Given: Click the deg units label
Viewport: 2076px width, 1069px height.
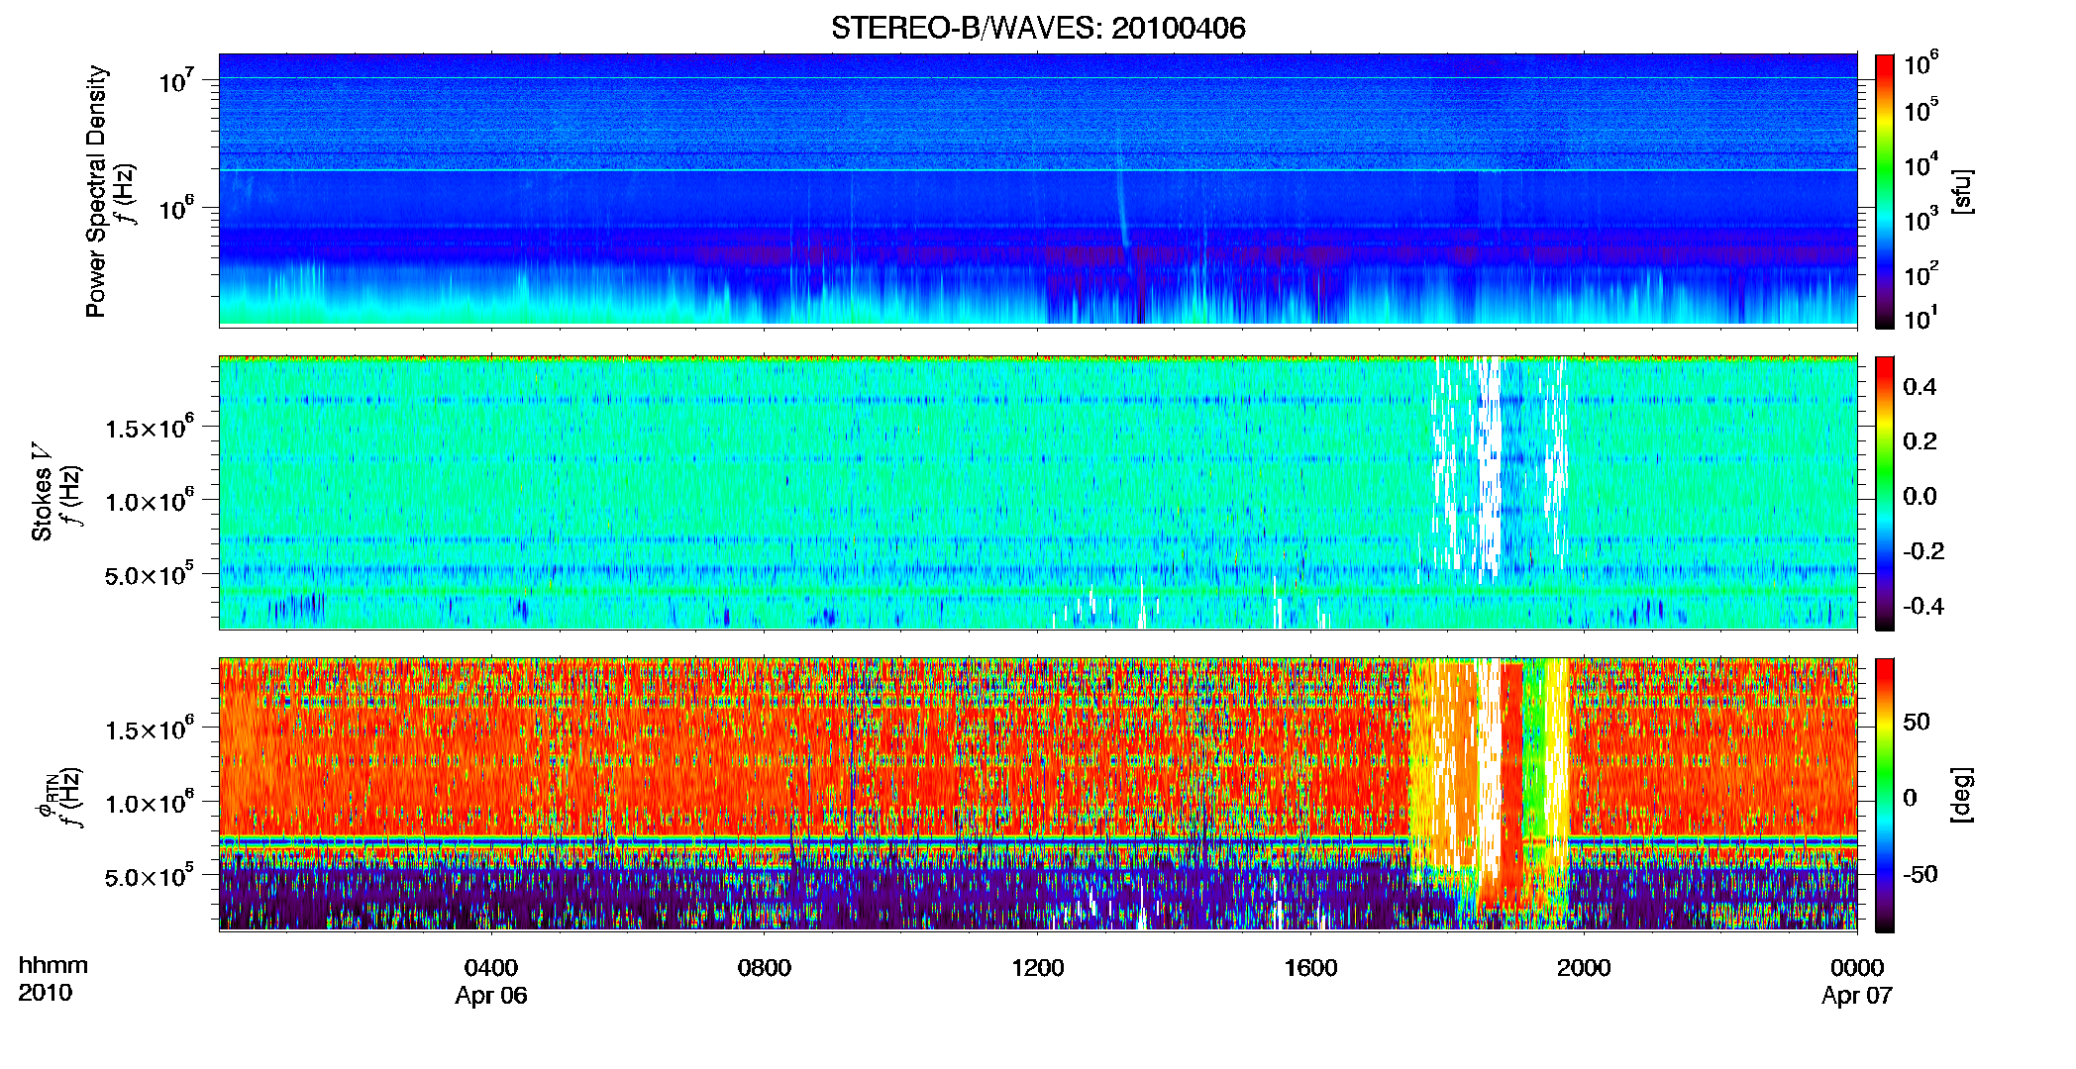Looking at the screenshot, I should coord(1963,794).
